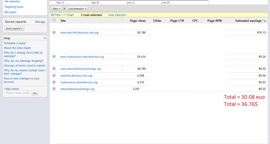Sort the table by the Site column
The height and width of the screenshot is (144, 270).
(x=63, y=21)
